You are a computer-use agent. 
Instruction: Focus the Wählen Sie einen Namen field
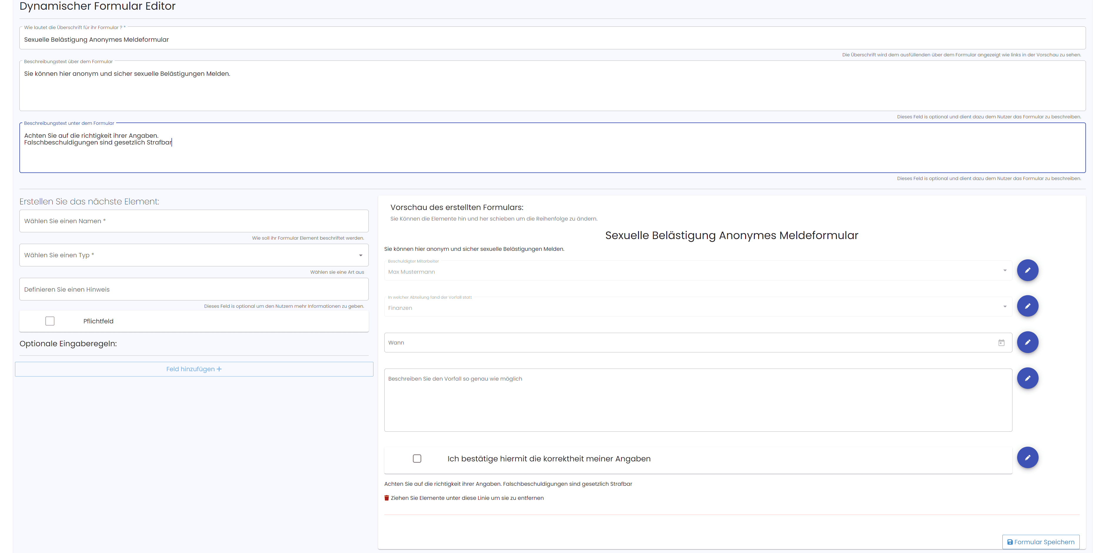pyautogui.click(x=194, y=221)
